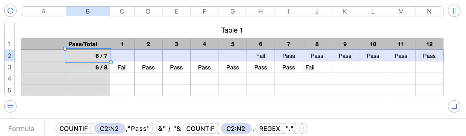Click the second C2:N2 range reference token
Viewport: 466px width, 136px height.
(x=236, y=129)
